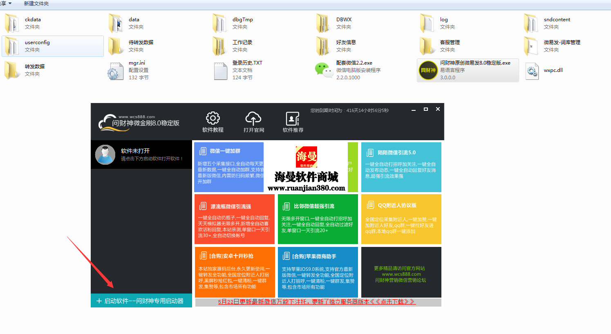Select the data folder icon

116,23
